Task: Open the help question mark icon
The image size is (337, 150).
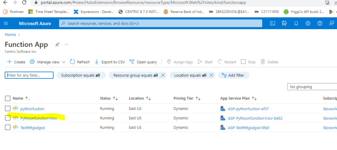Action: (x=320, y=23)
